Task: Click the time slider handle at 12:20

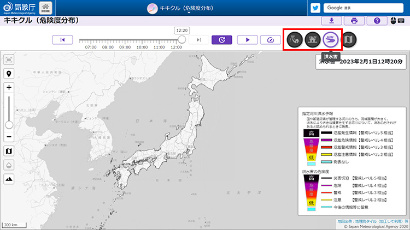Action: click(x=181, y=40)
